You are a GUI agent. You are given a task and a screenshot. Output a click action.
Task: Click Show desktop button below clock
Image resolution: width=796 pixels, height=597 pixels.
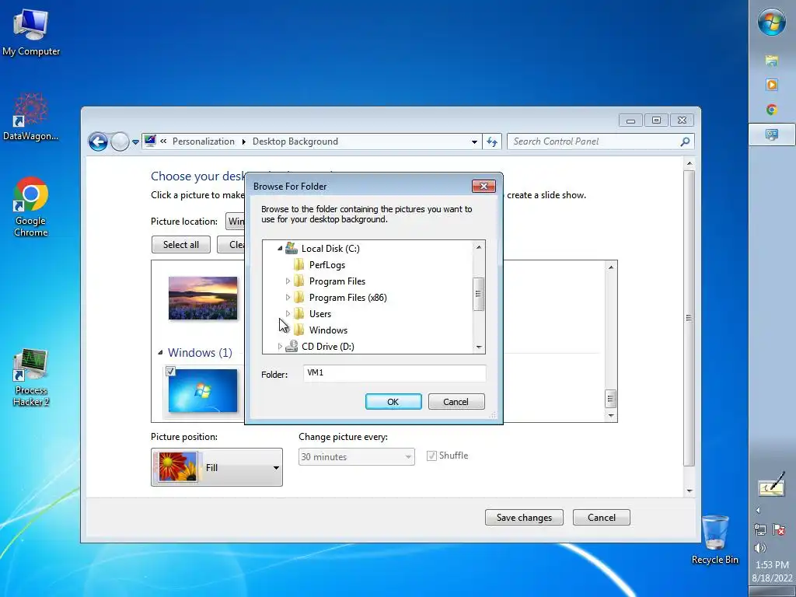click(x=772, y=592)
